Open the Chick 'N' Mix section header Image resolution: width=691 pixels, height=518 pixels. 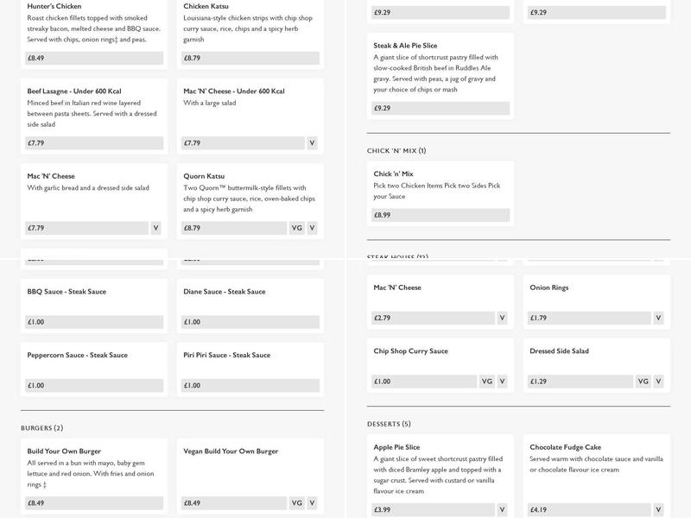click(x=396, y=150)
